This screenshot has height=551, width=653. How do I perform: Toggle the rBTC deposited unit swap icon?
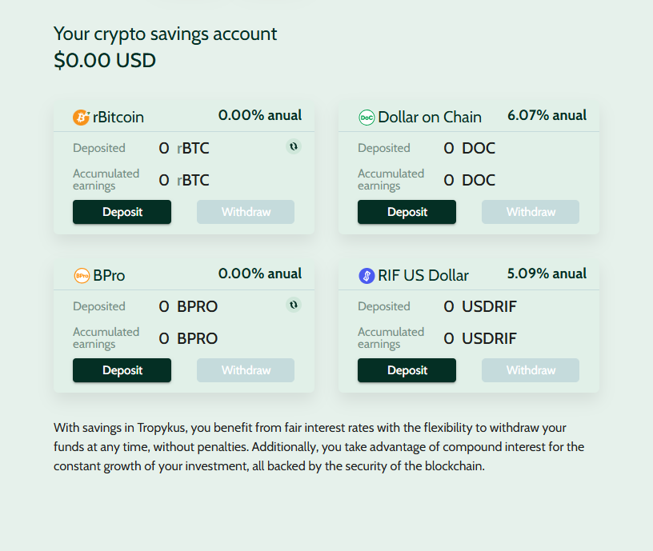point(294,146)
